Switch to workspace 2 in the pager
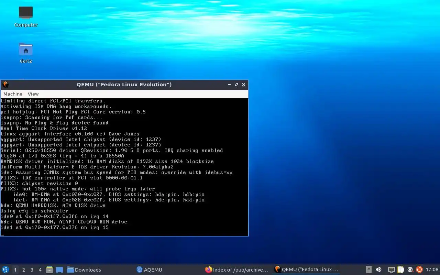The image size is (440, 275). 23,270
